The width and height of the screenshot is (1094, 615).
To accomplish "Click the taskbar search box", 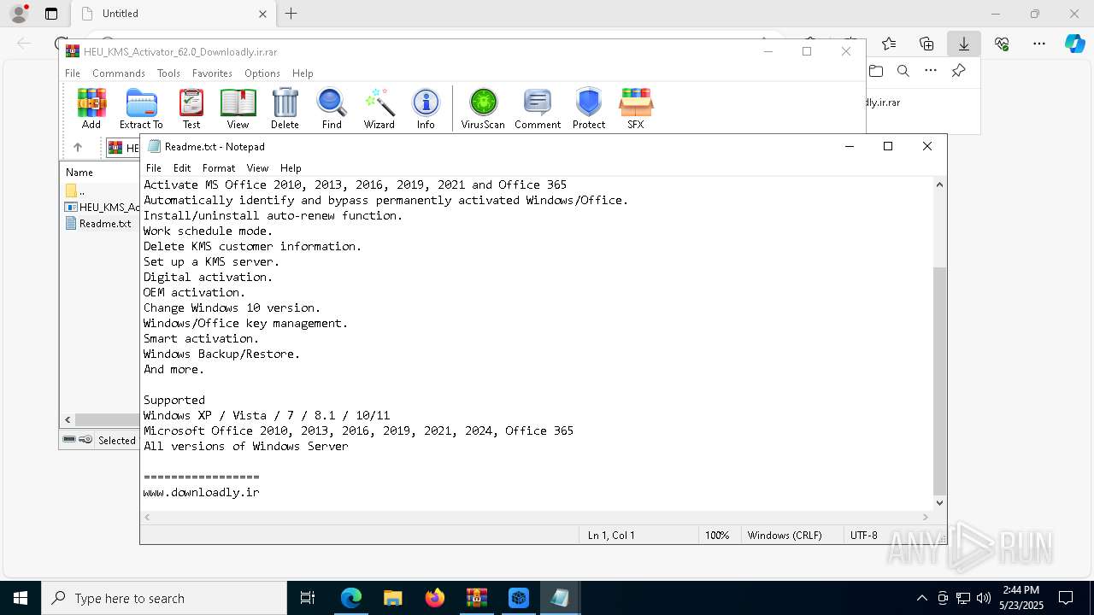I will pos(163,598).
